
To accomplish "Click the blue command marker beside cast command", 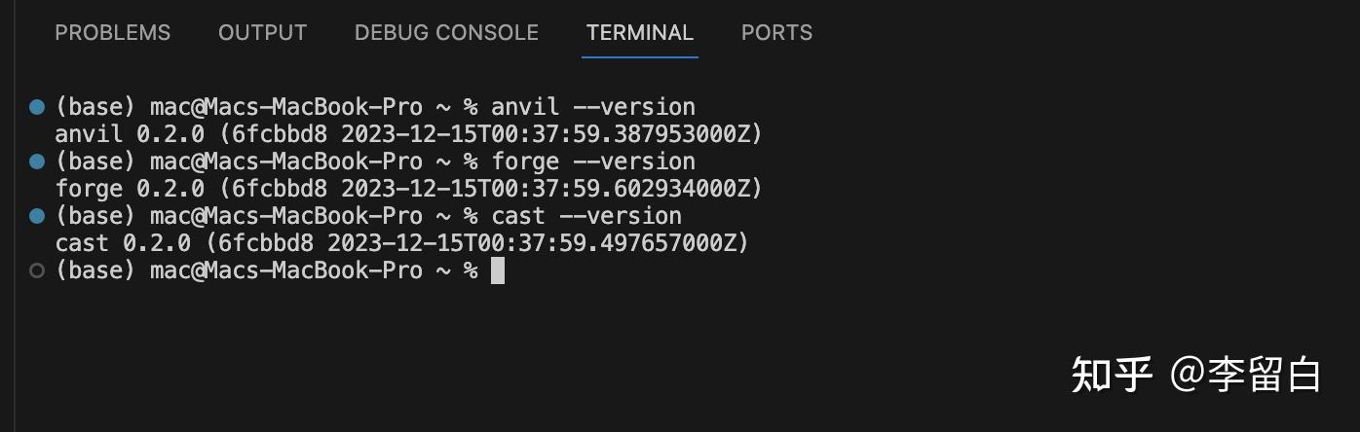I will (37, 215).
